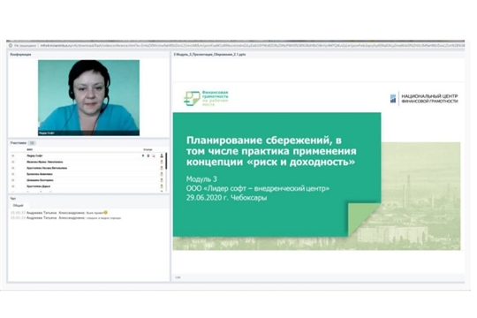This screenshot has width=477, height=318.
Task: Open the Общий chat tab
Action: 19,206
